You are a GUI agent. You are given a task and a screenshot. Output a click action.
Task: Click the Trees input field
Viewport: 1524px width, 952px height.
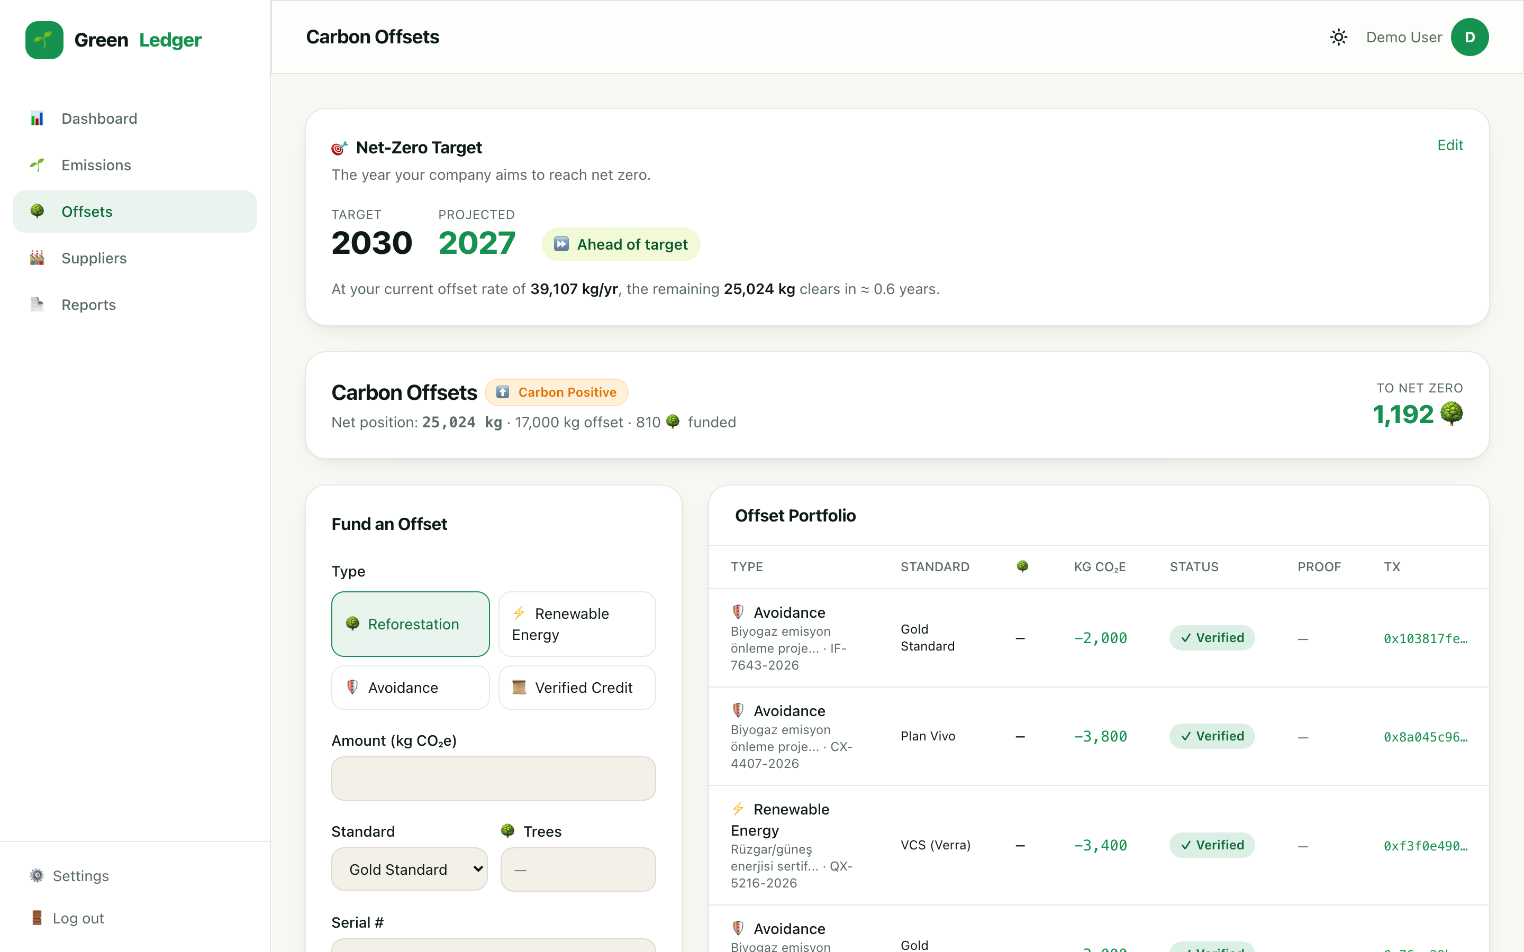point(577,869)
